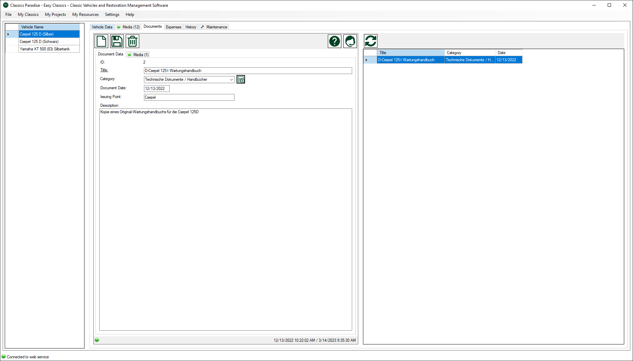Open the My Projects menu

coord(55,15)
